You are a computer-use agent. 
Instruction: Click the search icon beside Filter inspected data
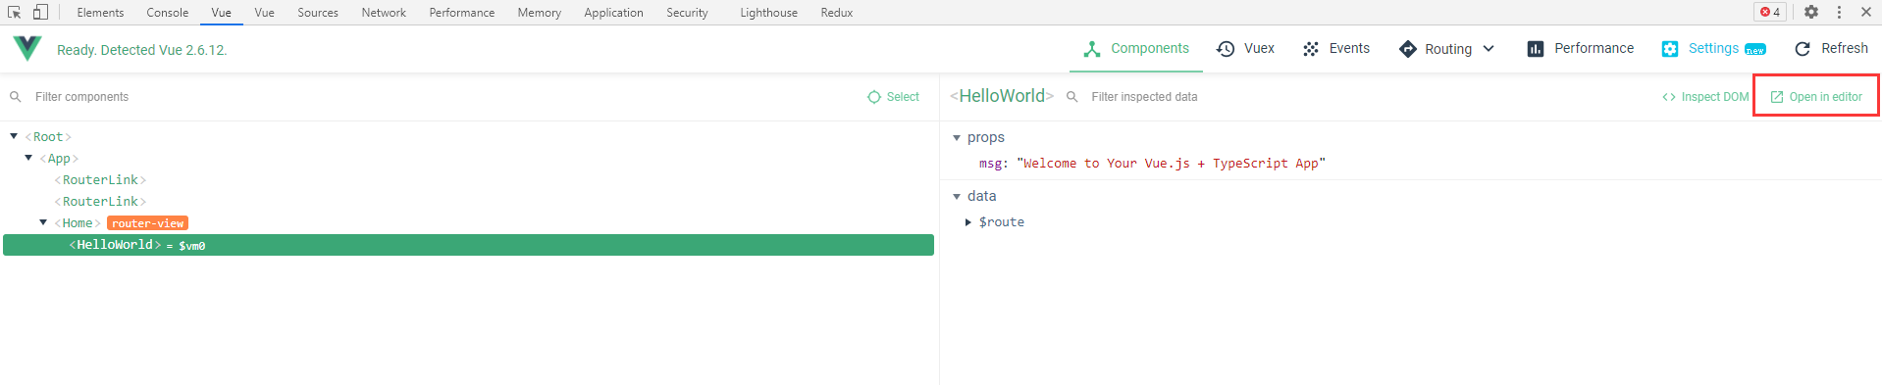point(1072,97)
